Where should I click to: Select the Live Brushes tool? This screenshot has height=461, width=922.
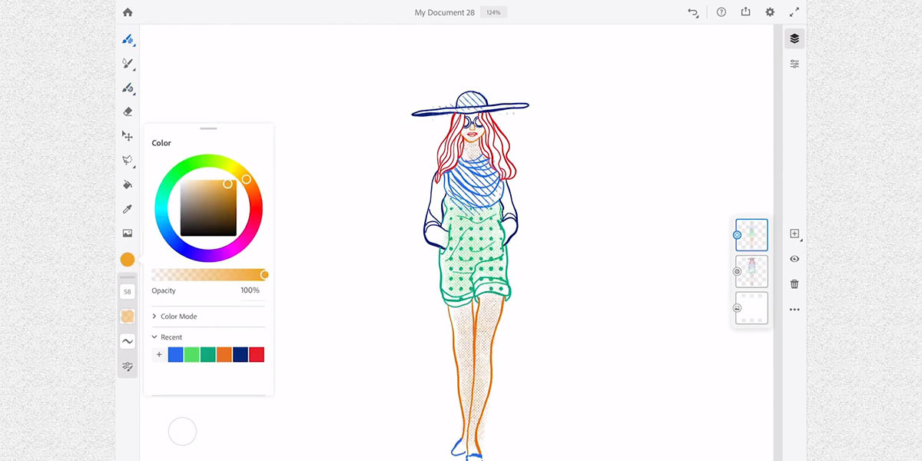click(128, 63)
